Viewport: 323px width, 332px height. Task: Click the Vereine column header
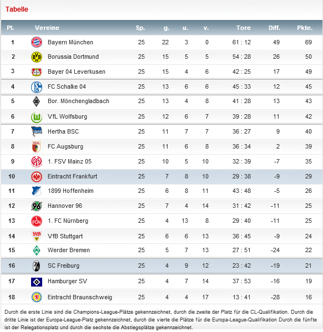(47, 28)
